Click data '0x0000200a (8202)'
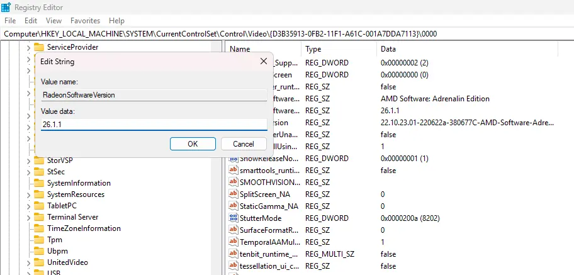The image size is (574, 275). (410, 218)
